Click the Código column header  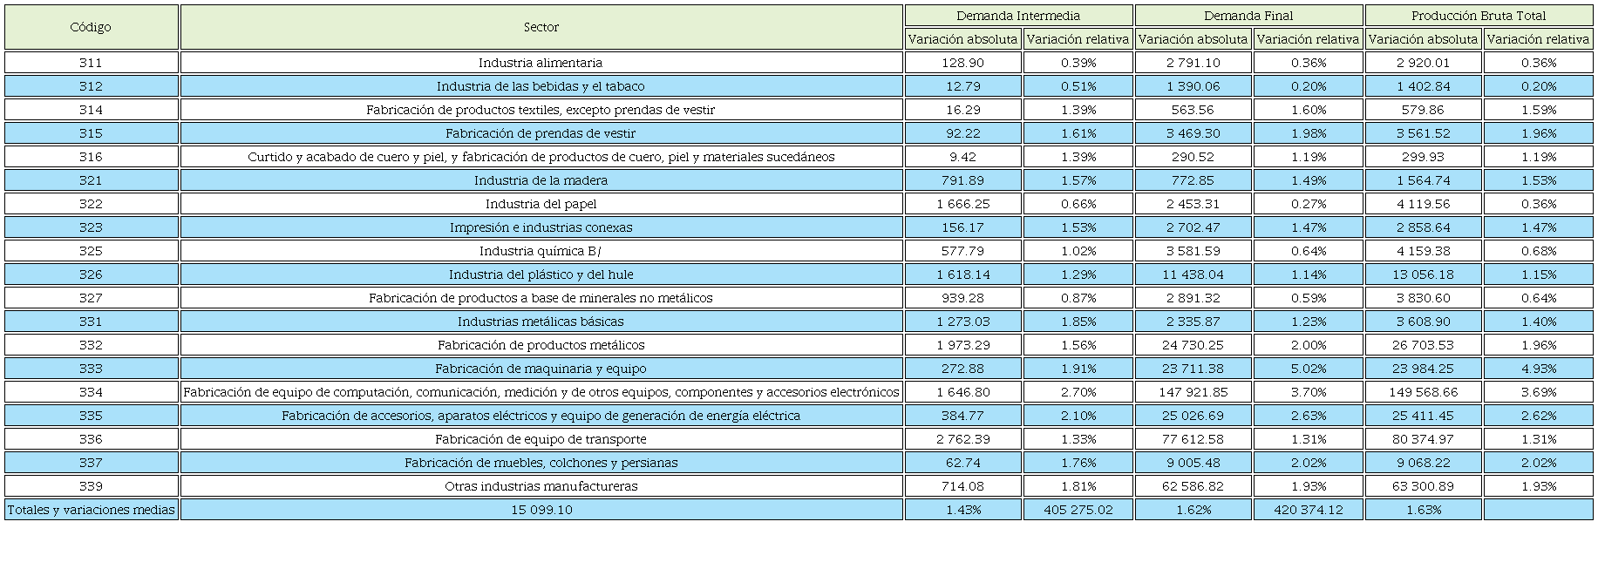[91, 27]
